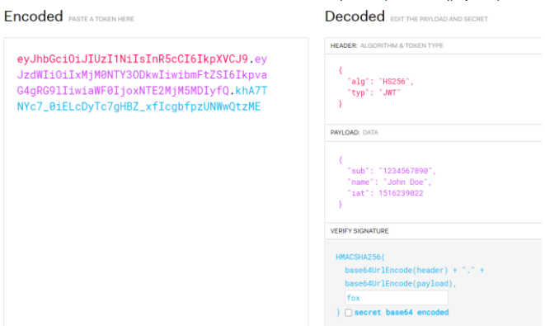Select the PAYLOAD: Data section bar
This screenshot has width=545, height=326.
tap(433, 133)
